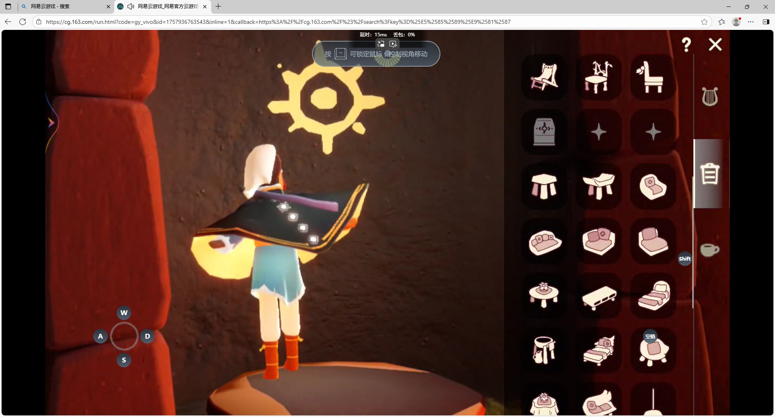This screenshot has height=417, width=775.
Task: Open a new browser tab
Action: click(218, 6)
